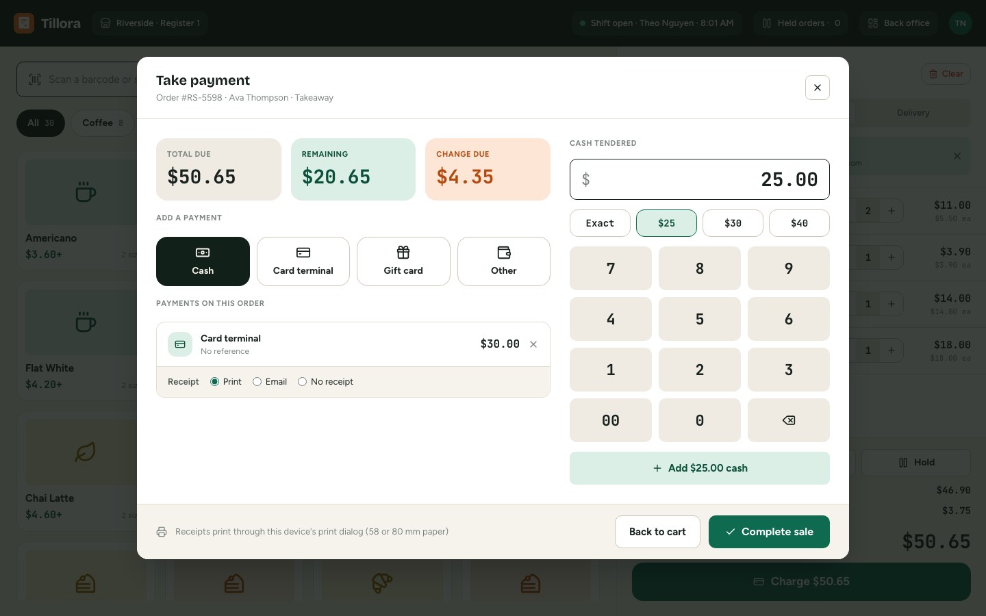Increase quantity on the $11.00 line item
Image resolution: width=986 pixels, height=616 pixels.
(891, 211)
